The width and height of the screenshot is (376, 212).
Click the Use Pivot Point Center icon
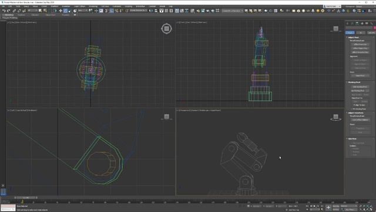pos(90,11)
